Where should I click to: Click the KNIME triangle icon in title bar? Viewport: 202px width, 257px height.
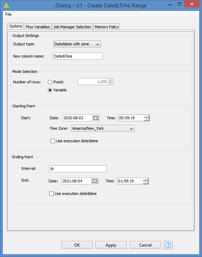(6, 6)
